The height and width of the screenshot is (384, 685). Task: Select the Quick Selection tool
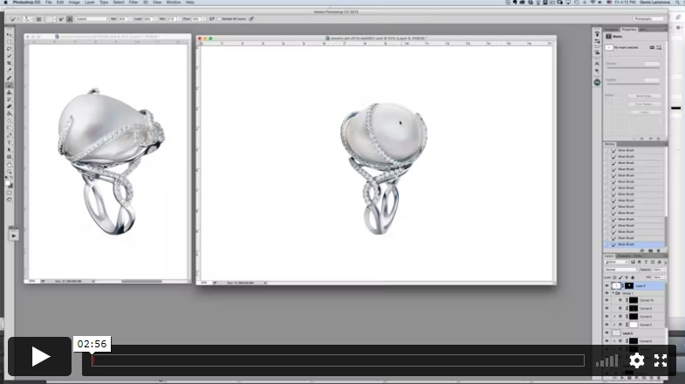tap(10, 56)
